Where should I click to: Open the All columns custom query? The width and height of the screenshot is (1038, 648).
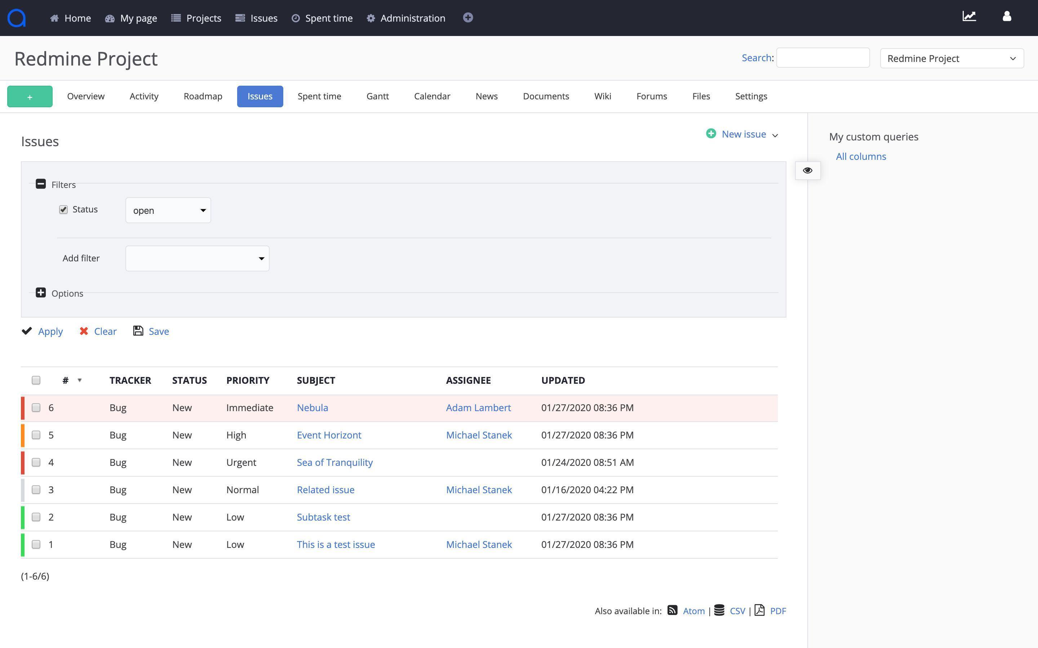pos(861,157)
